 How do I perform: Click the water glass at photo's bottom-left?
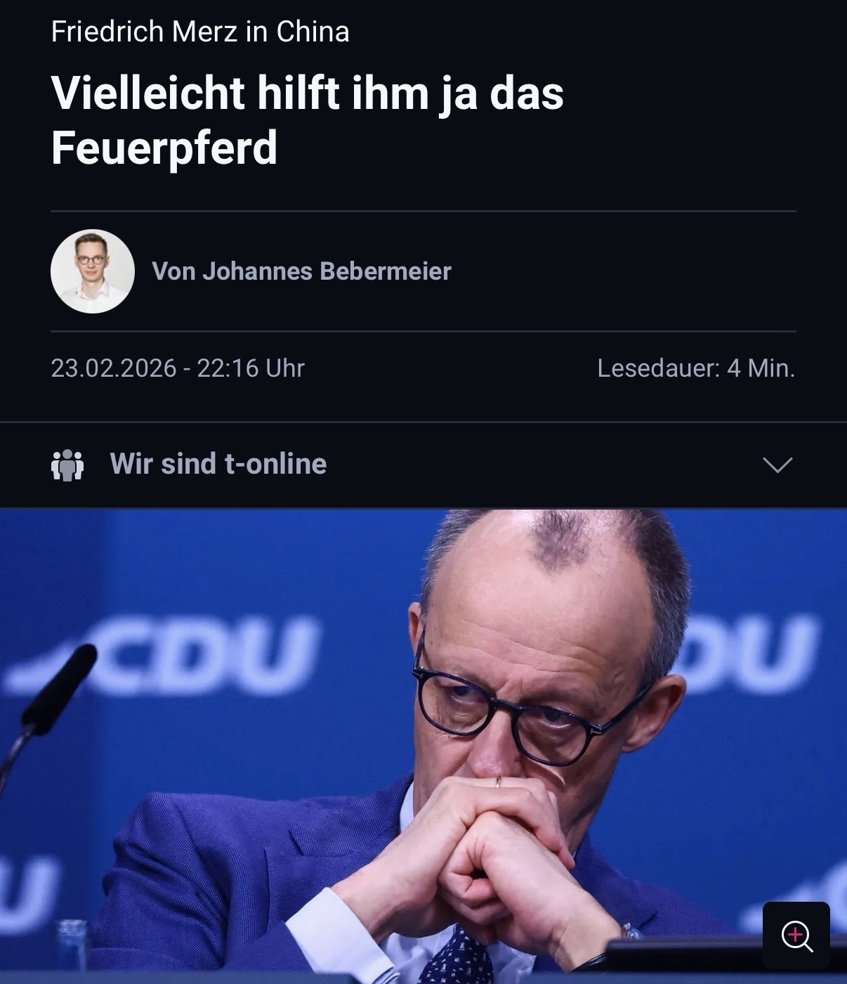72,949
